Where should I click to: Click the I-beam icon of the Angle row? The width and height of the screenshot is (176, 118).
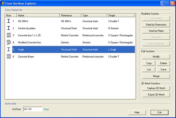9,49
